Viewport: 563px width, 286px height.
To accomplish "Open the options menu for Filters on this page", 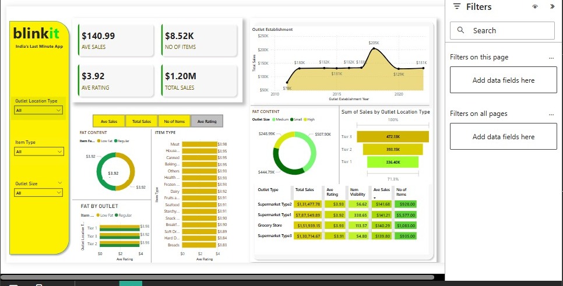I will click(x=551, y=58).
